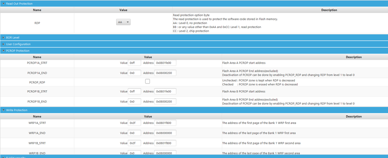This screenshot has height=158, width=388.
Task: Edit the WRP1A_STRT value field
Action: 134,123
